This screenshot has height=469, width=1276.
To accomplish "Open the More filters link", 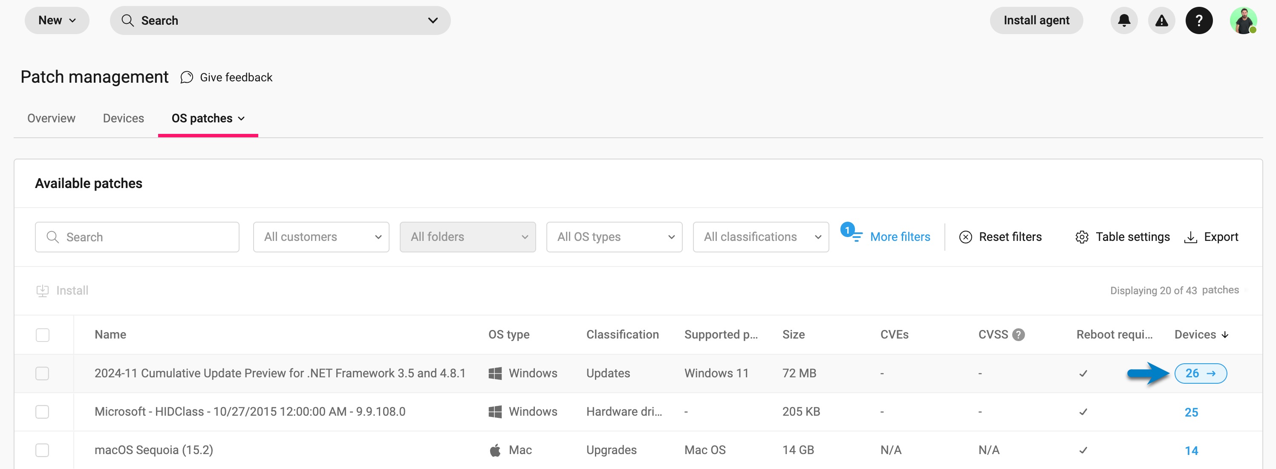I will point(900,237).
